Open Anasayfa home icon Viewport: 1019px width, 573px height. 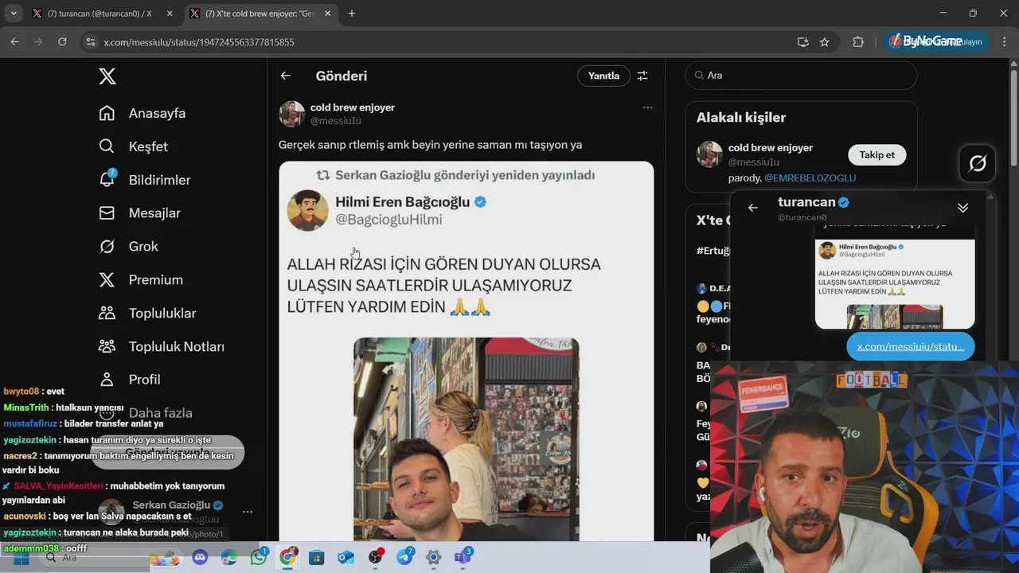(x=107, y=113)
